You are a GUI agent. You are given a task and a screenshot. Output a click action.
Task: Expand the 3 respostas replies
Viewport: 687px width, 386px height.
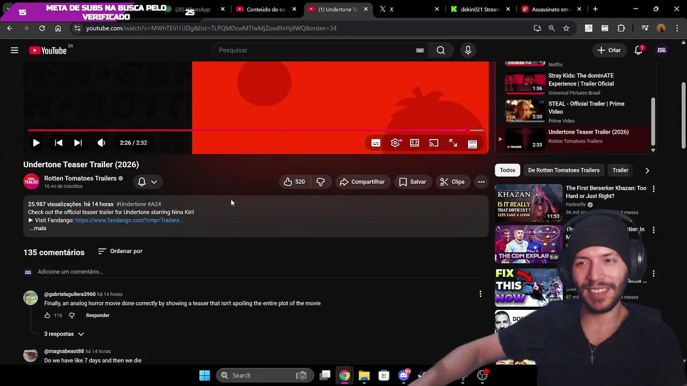[x=64, y=334]
